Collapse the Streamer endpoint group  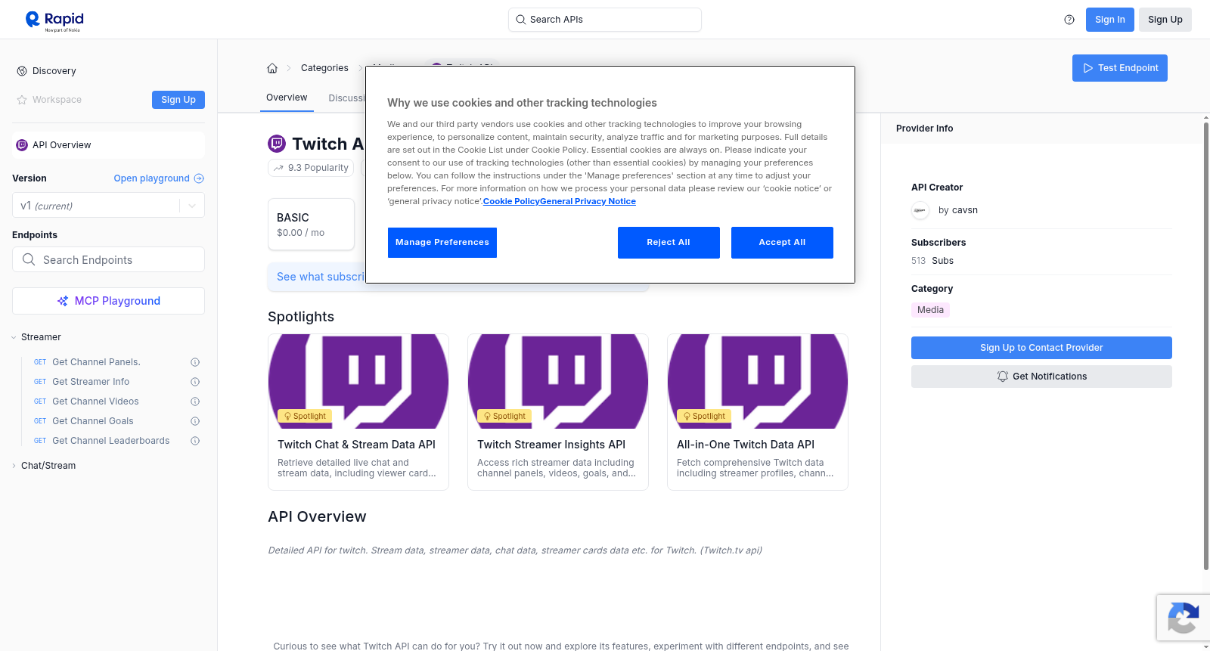point(14,337)
